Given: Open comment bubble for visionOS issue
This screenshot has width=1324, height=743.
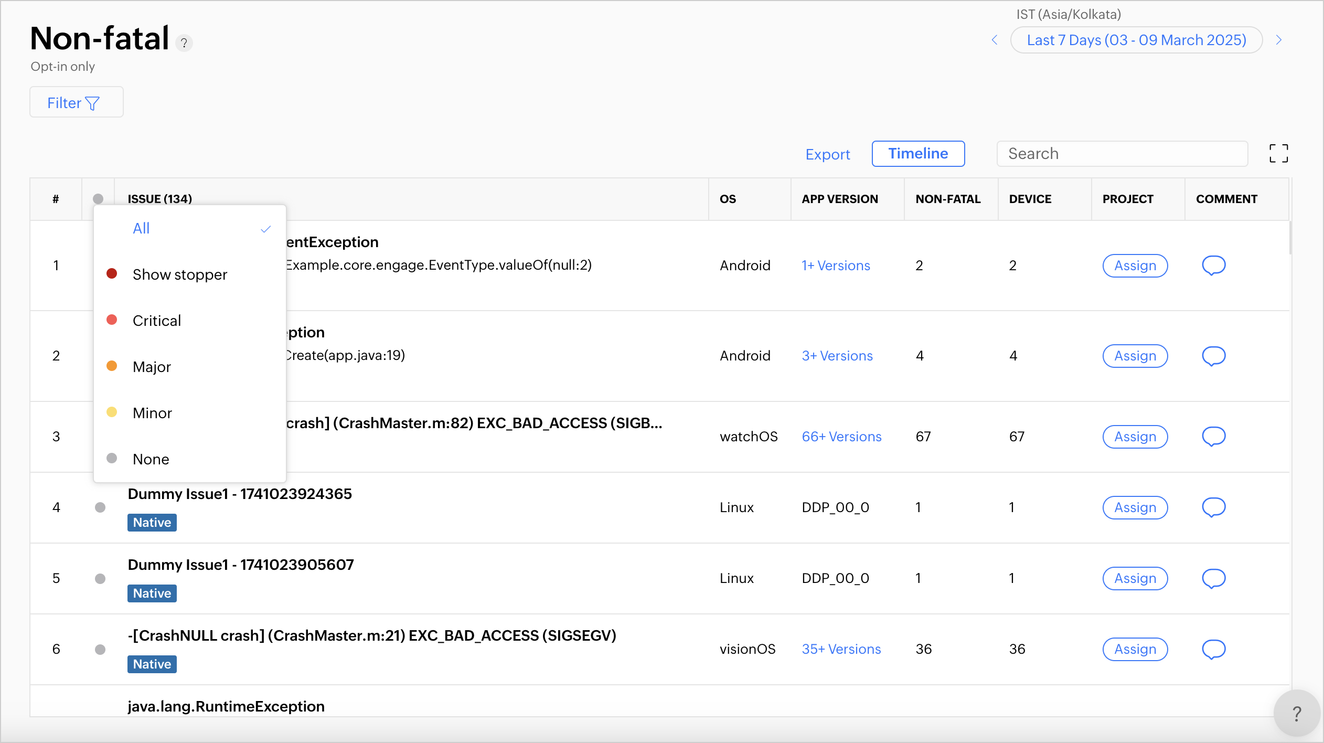Looking at the screenshot, I should pyautogui.click(x=1213, y=650).
